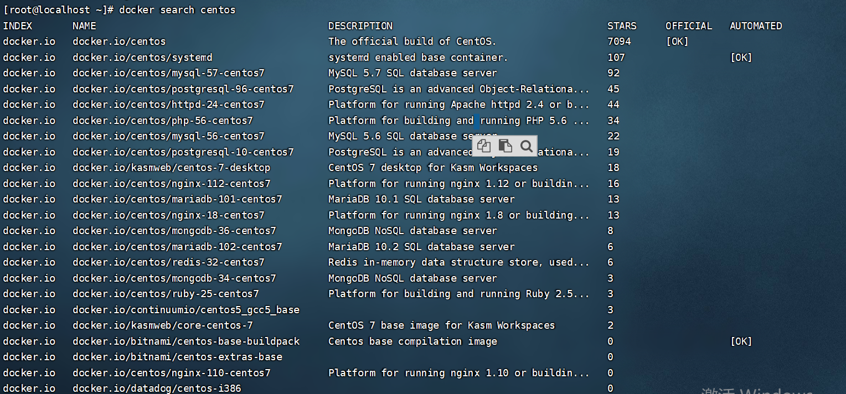Click the Apache httpd 2.4 description
Viewport: 846px width, 394px height.
(x=459, y=105)
